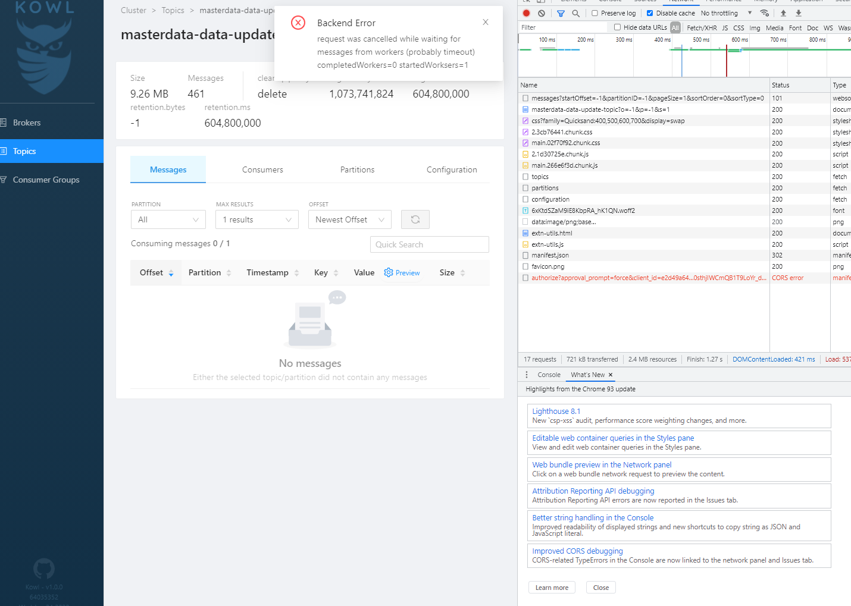851x606 pixels.
Task: Go to Topics in the breadcrumb
Action: pyautogui.click(x=173, y=10)
